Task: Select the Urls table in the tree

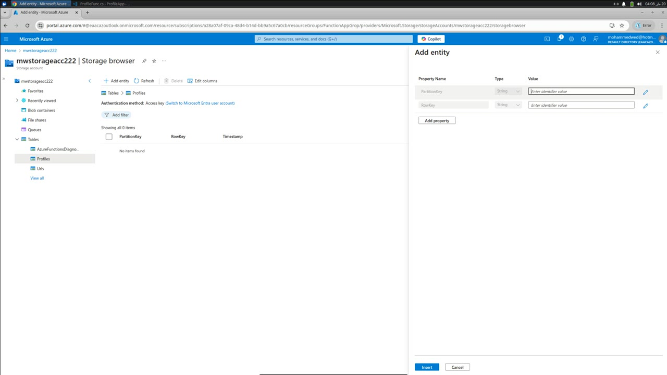Action: (40, 169)
